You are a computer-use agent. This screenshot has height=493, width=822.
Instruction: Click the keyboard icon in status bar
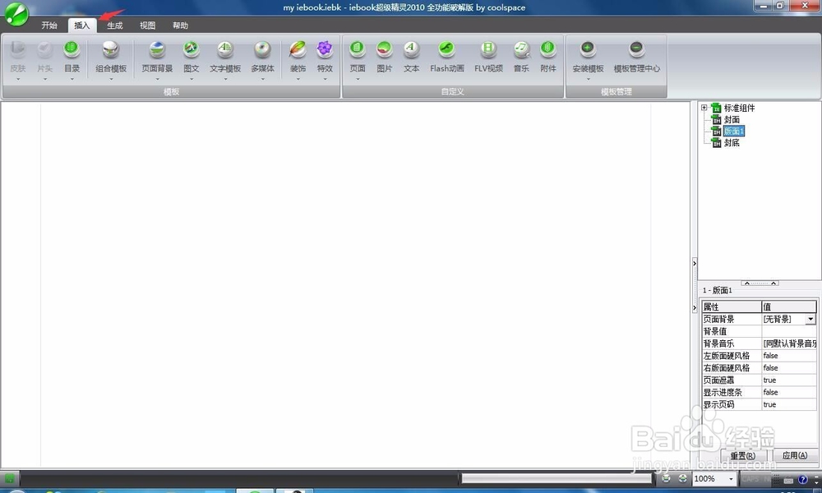(789, 480)
